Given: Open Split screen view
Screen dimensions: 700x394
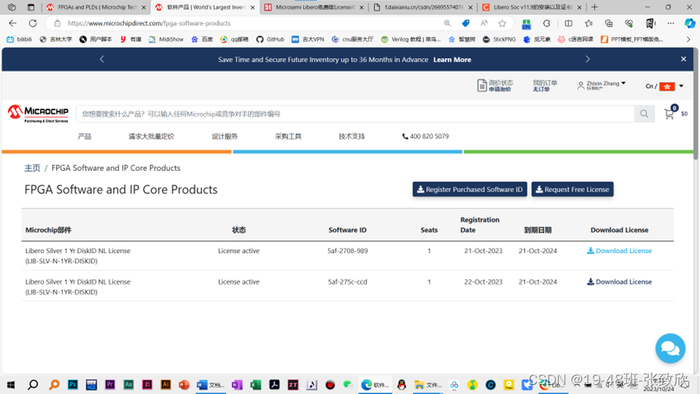Looking at the screenshot, I should [x=568, y=23].
